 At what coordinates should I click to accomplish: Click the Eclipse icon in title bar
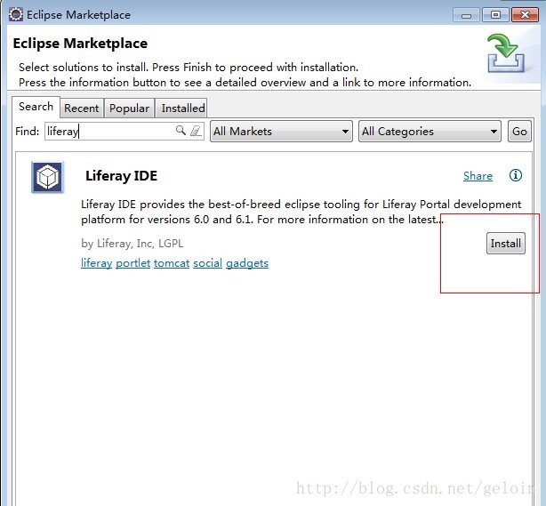16,14
